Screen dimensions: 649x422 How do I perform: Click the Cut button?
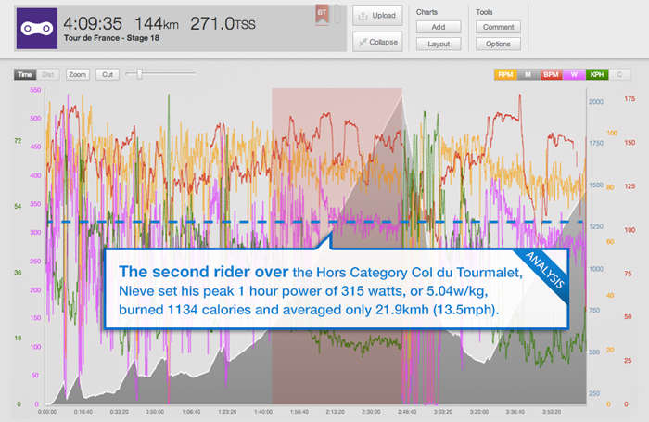(x=108, y=74)
